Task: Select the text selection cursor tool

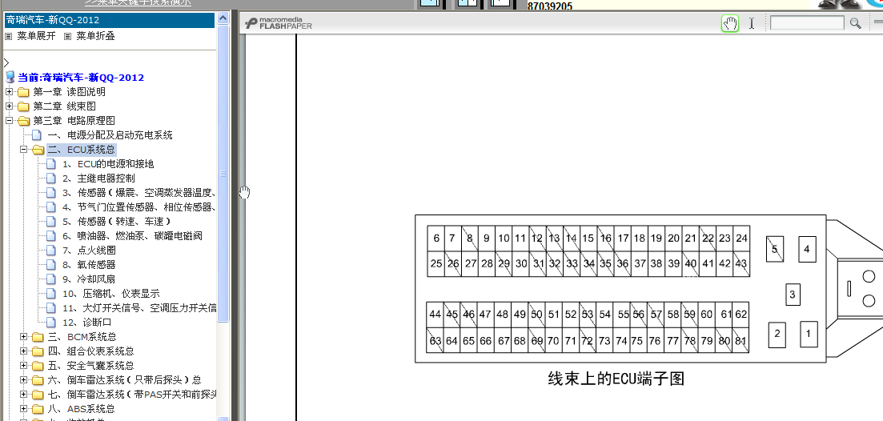Action: click(x=751, y=24)
